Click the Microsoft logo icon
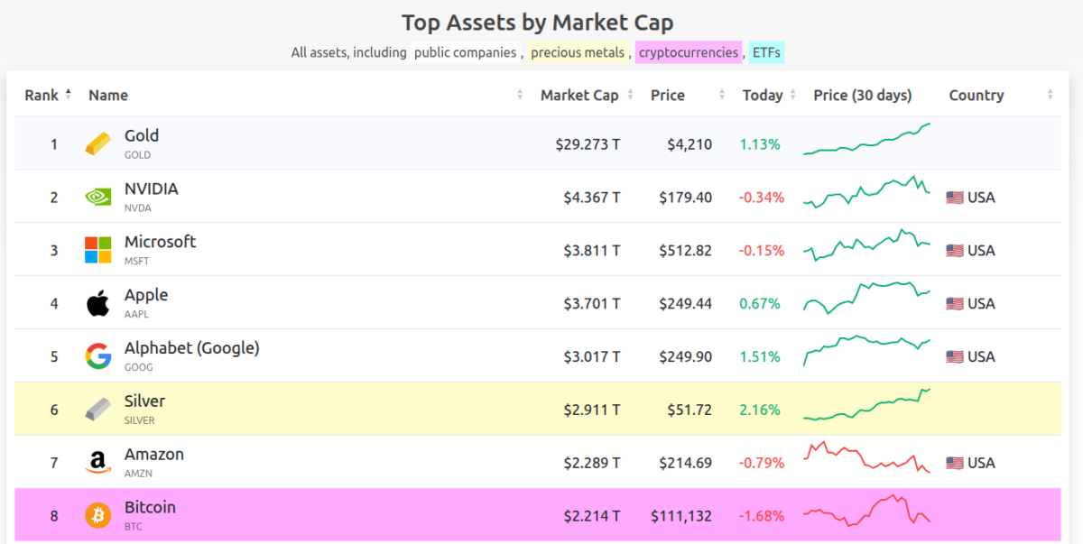The image size is (1083, 544). tap(98, 250)
